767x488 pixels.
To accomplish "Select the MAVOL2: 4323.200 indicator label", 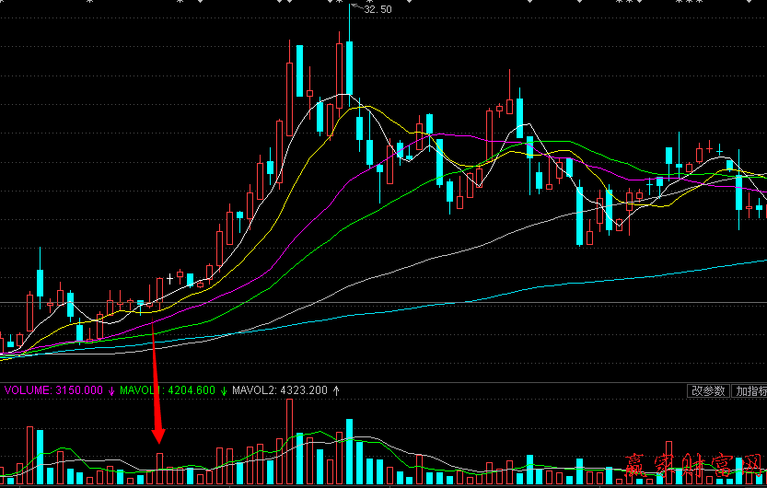I will coord(280,390).
